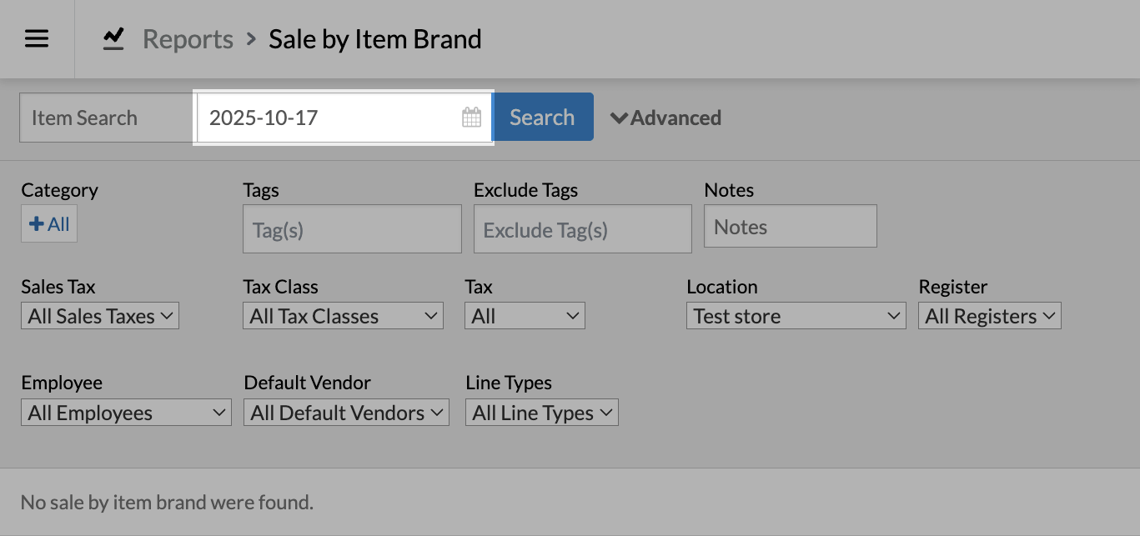Image resolution: width=1140 pixels, height=536 pixels.
Task: Click the Reports breadcrumb link
Action: click(x=188, y=39)
